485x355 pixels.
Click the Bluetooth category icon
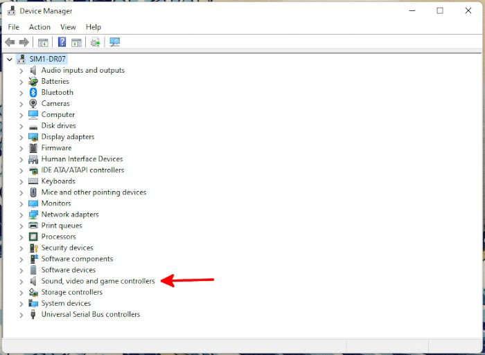pyautogui.click(x=33, y=92)
